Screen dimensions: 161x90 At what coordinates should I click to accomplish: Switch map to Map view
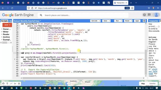[143, 83]
